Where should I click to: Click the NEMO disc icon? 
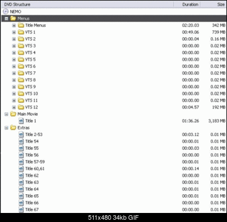tap(6, 11)
